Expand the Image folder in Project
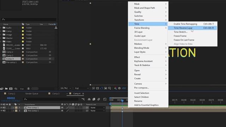 [1, 35]
